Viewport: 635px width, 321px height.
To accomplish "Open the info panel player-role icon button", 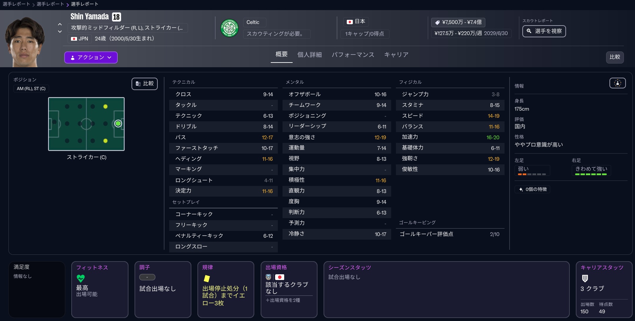I will [x=617, y=83].
